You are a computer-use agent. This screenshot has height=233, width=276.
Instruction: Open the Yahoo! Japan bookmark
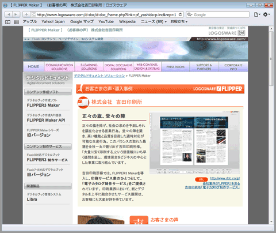(53, 21)
